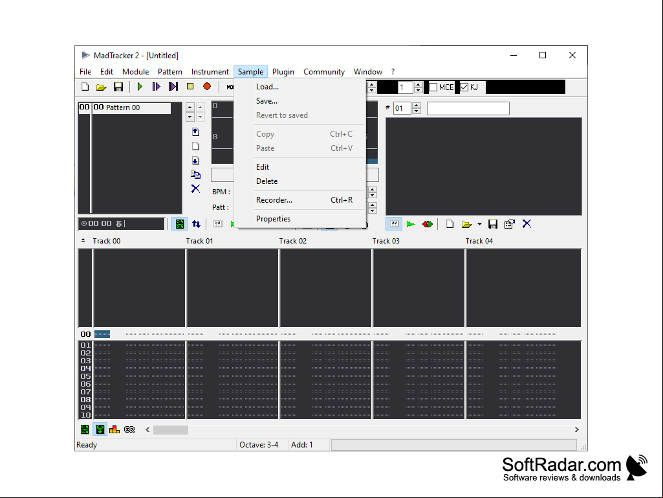The height and width of the screenshot is (498, 663).
Task: Click the empty instrument name field
Action: coord(468,108)
